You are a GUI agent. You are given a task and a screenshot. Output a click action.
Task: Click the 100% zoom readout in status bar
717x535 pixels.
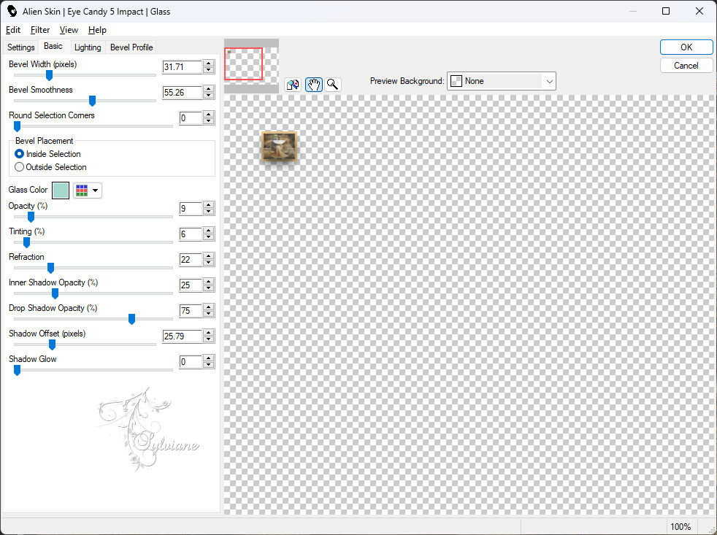[680, 527]
